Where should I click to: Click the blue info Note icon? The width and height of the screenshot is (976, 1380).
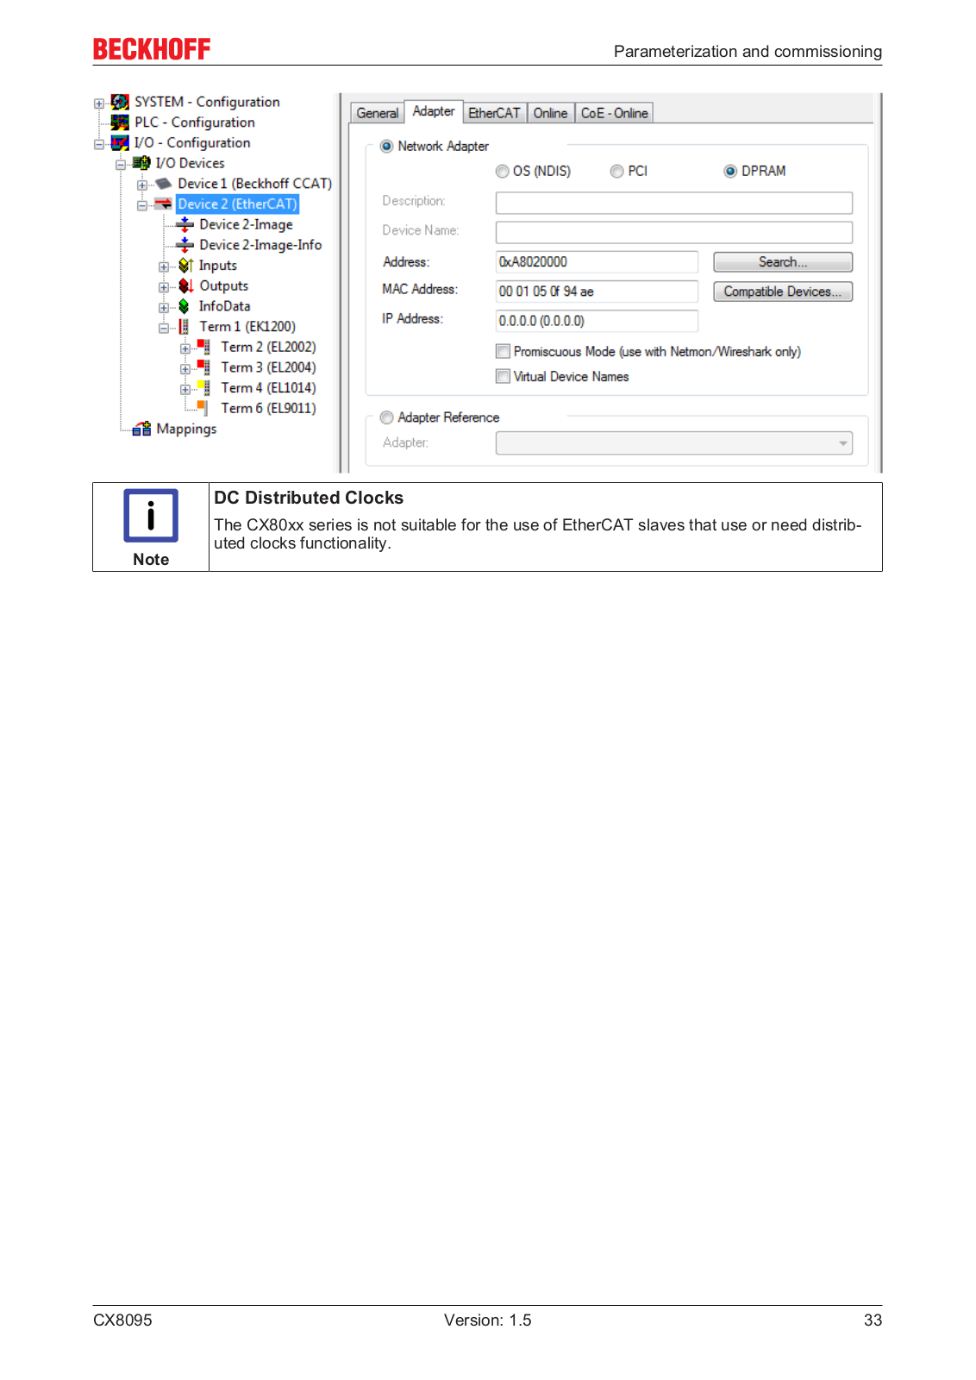point(151,516)
